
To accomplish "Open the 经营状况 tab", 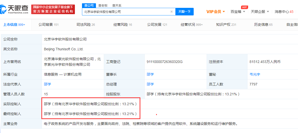I will tap(192, 25).
